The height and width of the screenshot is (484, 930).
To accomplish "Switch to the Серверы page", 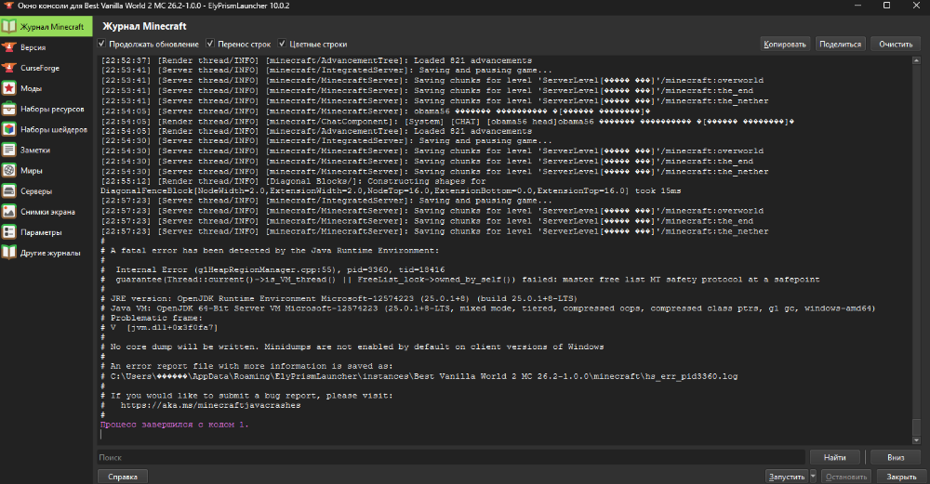I will click(46, 191).
